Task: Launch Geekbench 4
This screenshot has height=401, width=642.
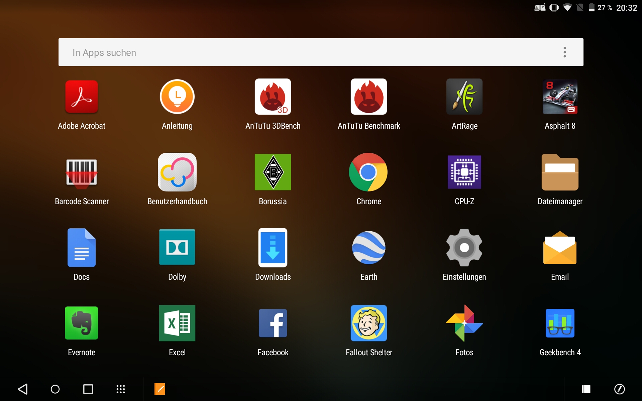Action: click(x=560, y=323)
